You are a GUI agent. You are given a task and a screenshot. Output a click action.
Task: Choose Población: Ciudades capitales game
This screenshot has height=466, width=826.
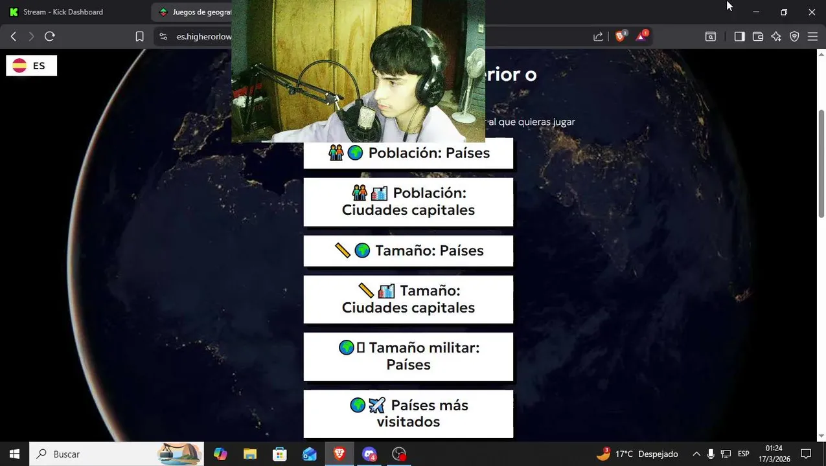pos(408,202)
